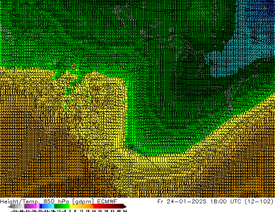The image size is (275, 212).
Task: Select the darkest green swatch in the legend
Action: (x=56, y=206)
